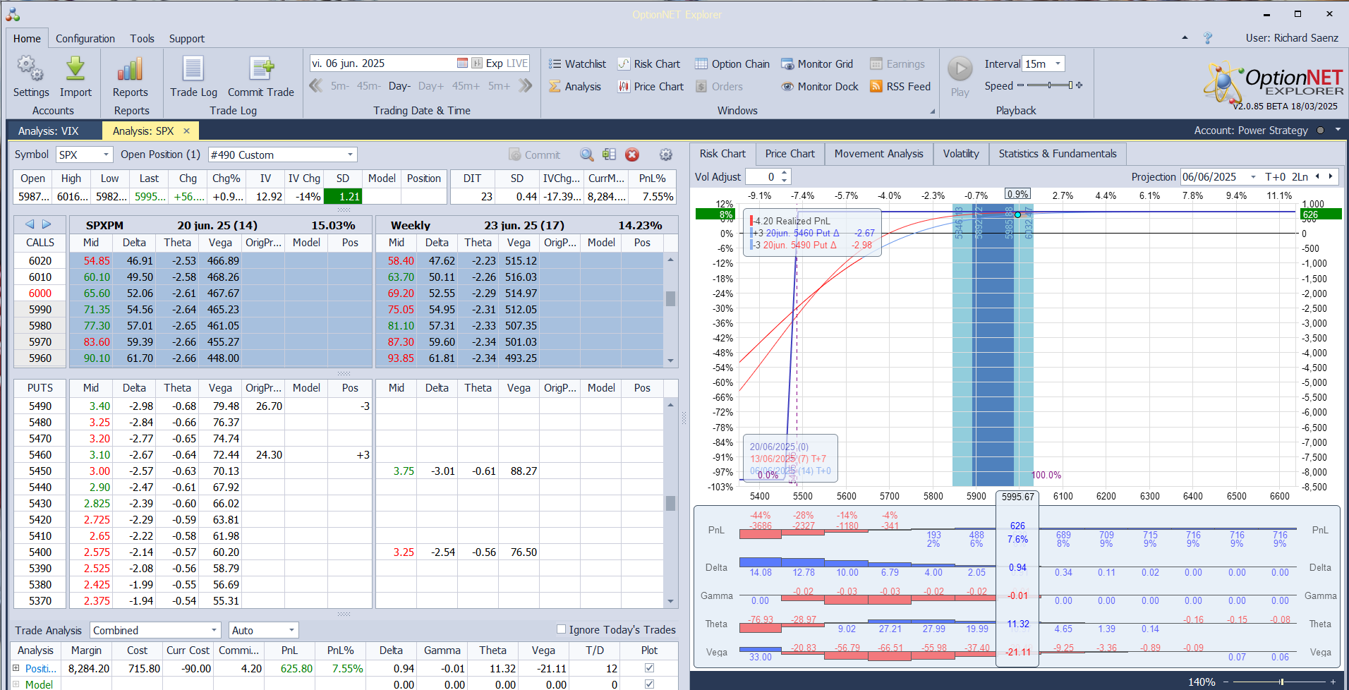
Task: Open the RSS Feed window
Action: [900, 87]
